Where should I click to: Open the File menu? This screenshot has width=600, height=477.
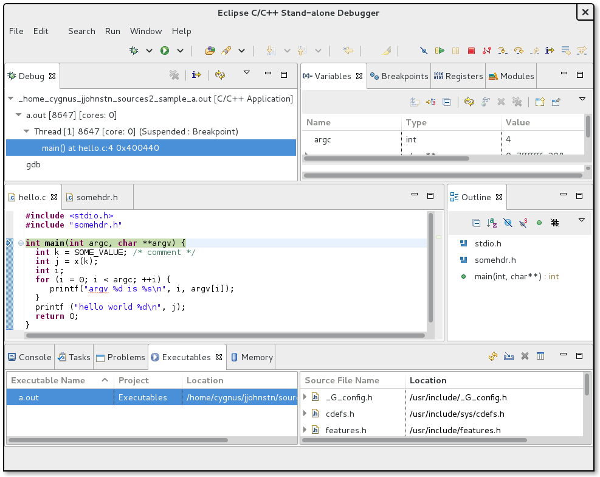coord(16,31)
